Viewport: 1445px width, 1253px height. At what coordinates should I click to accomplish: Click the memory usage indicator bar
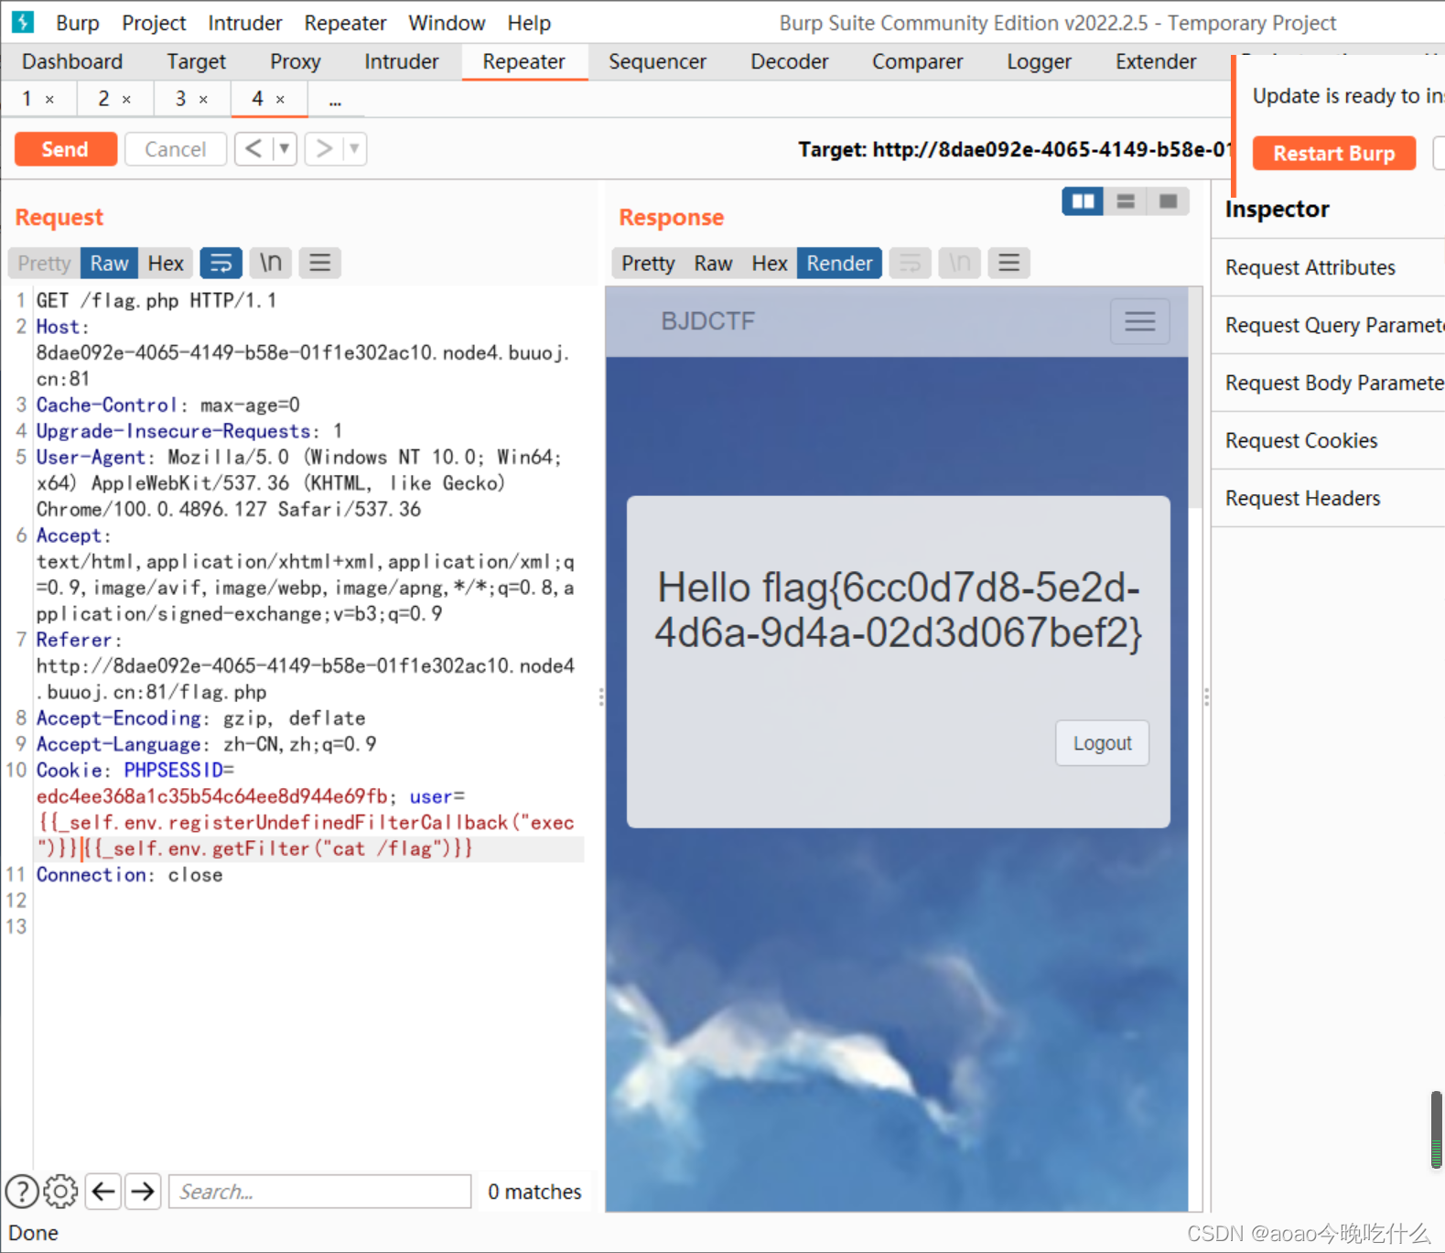pos(1436,1129)
